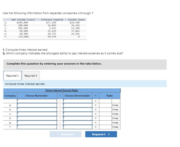Click interest expense value 35,139

coord(52,31)
